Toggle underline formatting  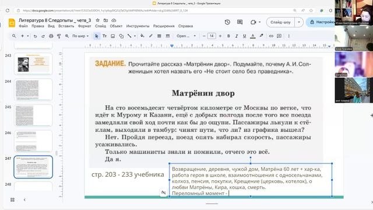coord(244,36)
